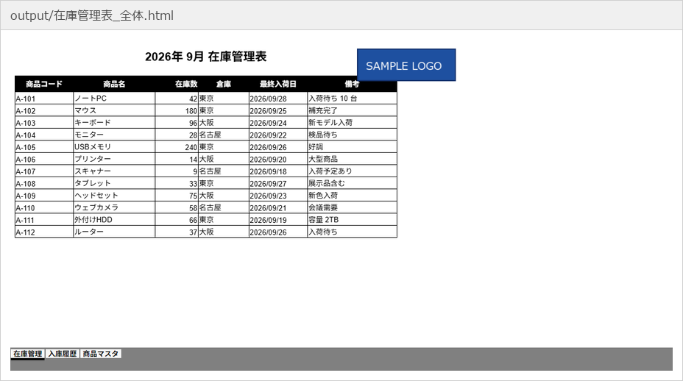683x381 pixels.
Task: Select cell A-110
Action: pos(44,208)
